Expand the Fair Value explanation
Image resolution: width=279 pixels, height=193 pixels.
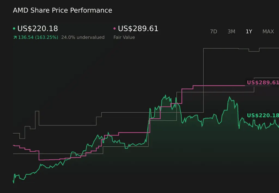(x=124, y=37)
